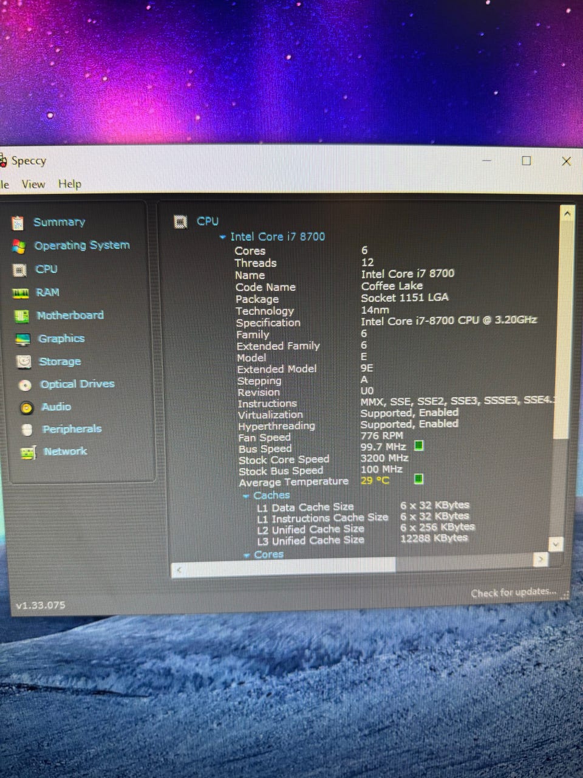Collapse the Caches tree section
This screenshot has width=583, height=778.
click(x=246, y=496)
